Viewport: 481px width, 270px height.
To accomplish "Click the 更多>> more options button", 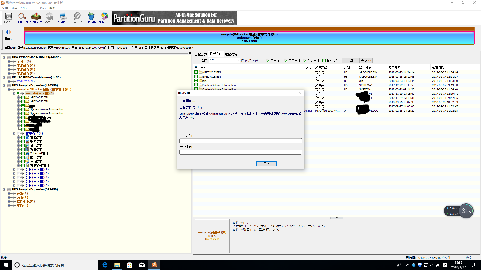I will (366, 60).
